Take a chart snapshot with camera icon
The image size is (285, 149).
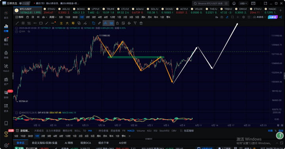click(x=222, y=17)
